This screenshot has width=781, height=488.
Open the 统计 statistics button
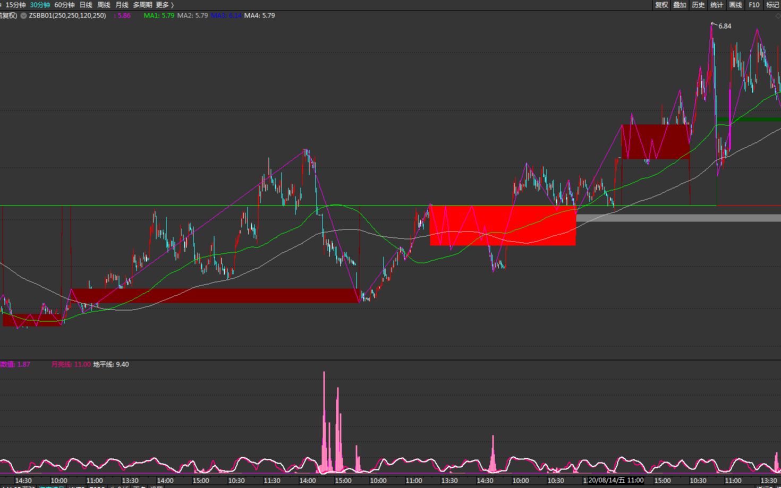click(x=717, y=5)
